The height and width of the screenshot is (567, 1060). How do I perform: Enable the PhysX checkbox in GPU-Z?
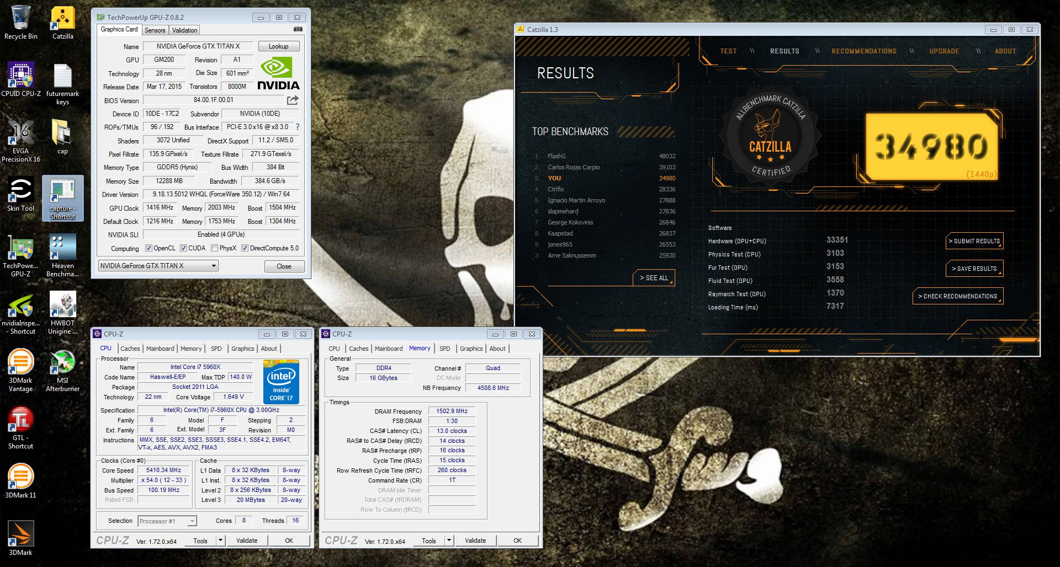214,248
